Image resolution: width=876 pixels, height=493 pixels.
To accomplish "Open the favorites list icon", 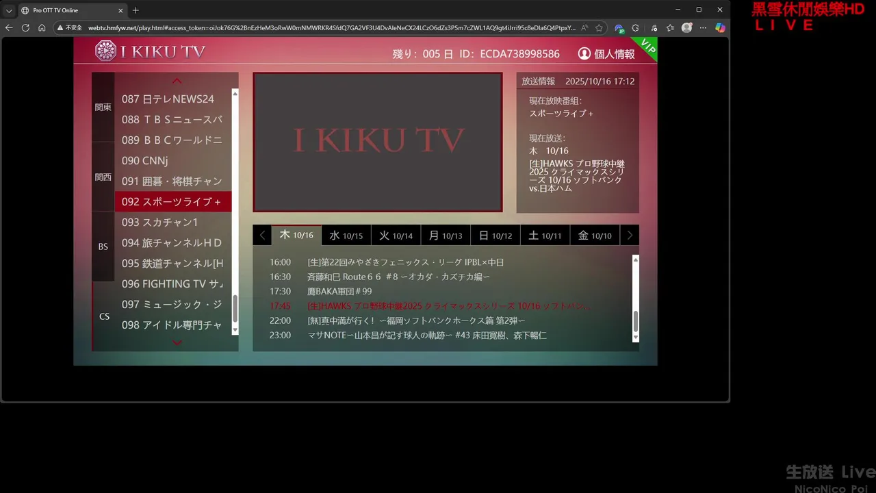I will click(x=670, y=28).
